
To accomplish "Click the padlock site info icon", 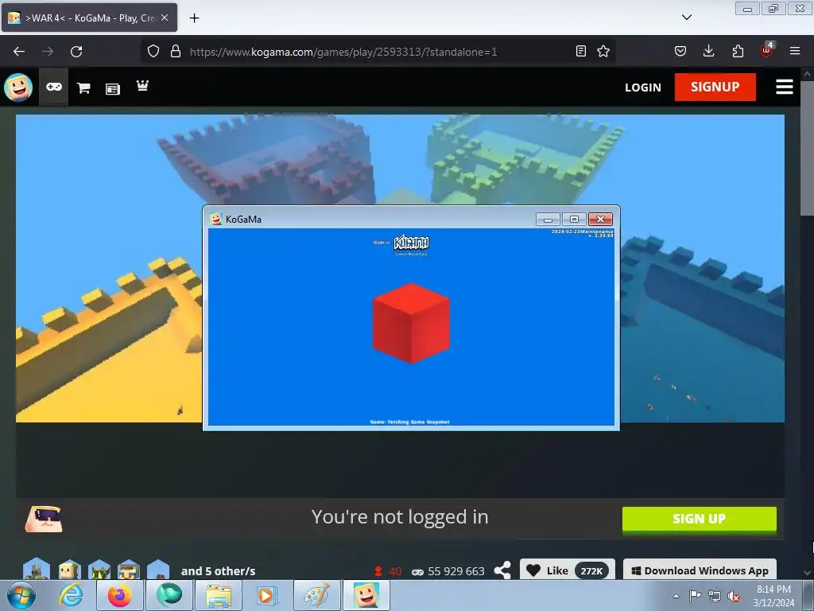I will point(176,51).
